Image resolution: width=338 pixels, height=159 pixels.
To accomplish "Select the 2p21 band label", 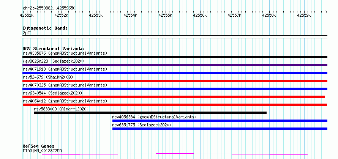I will [x=27, y=33].
